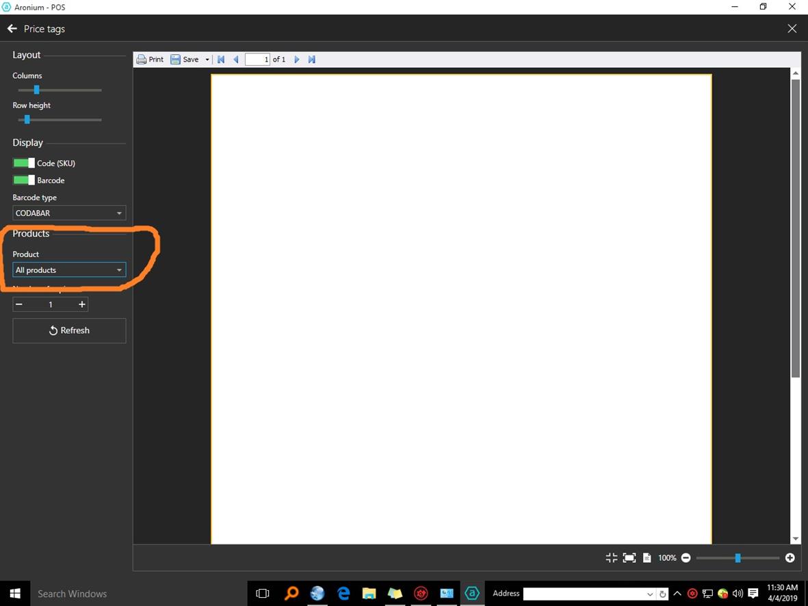Click the zoom out minus icon
808x606 pixels.
[x=686, y=558]
